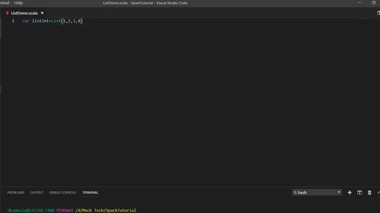Click the arrow on the bash selector
The image size is (380, 213).
coord(339,192)
